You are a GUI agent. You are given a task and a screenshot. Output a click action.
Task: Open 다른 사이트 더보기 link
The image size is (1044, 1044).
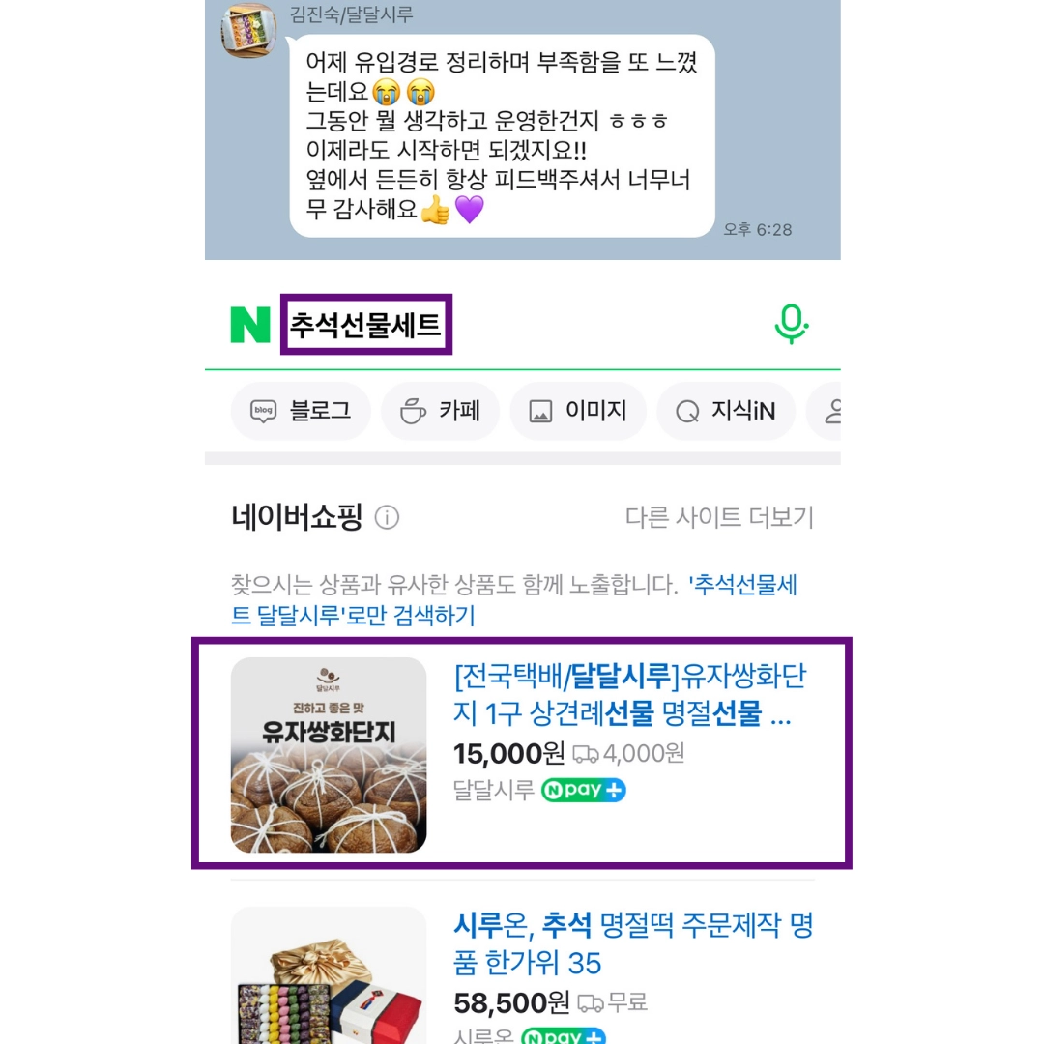719,517
